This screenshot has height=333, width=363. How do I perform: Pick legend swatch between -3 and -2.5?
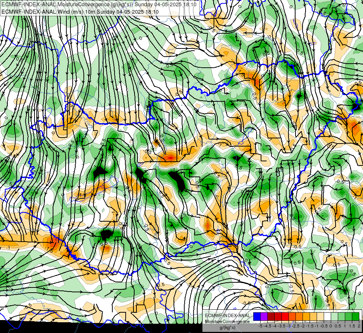292,316
